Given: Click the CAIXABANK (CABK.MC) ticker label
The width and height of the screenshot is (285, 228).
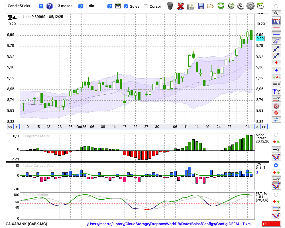Looking at the screenshot, I should click(x=26, y=224).
